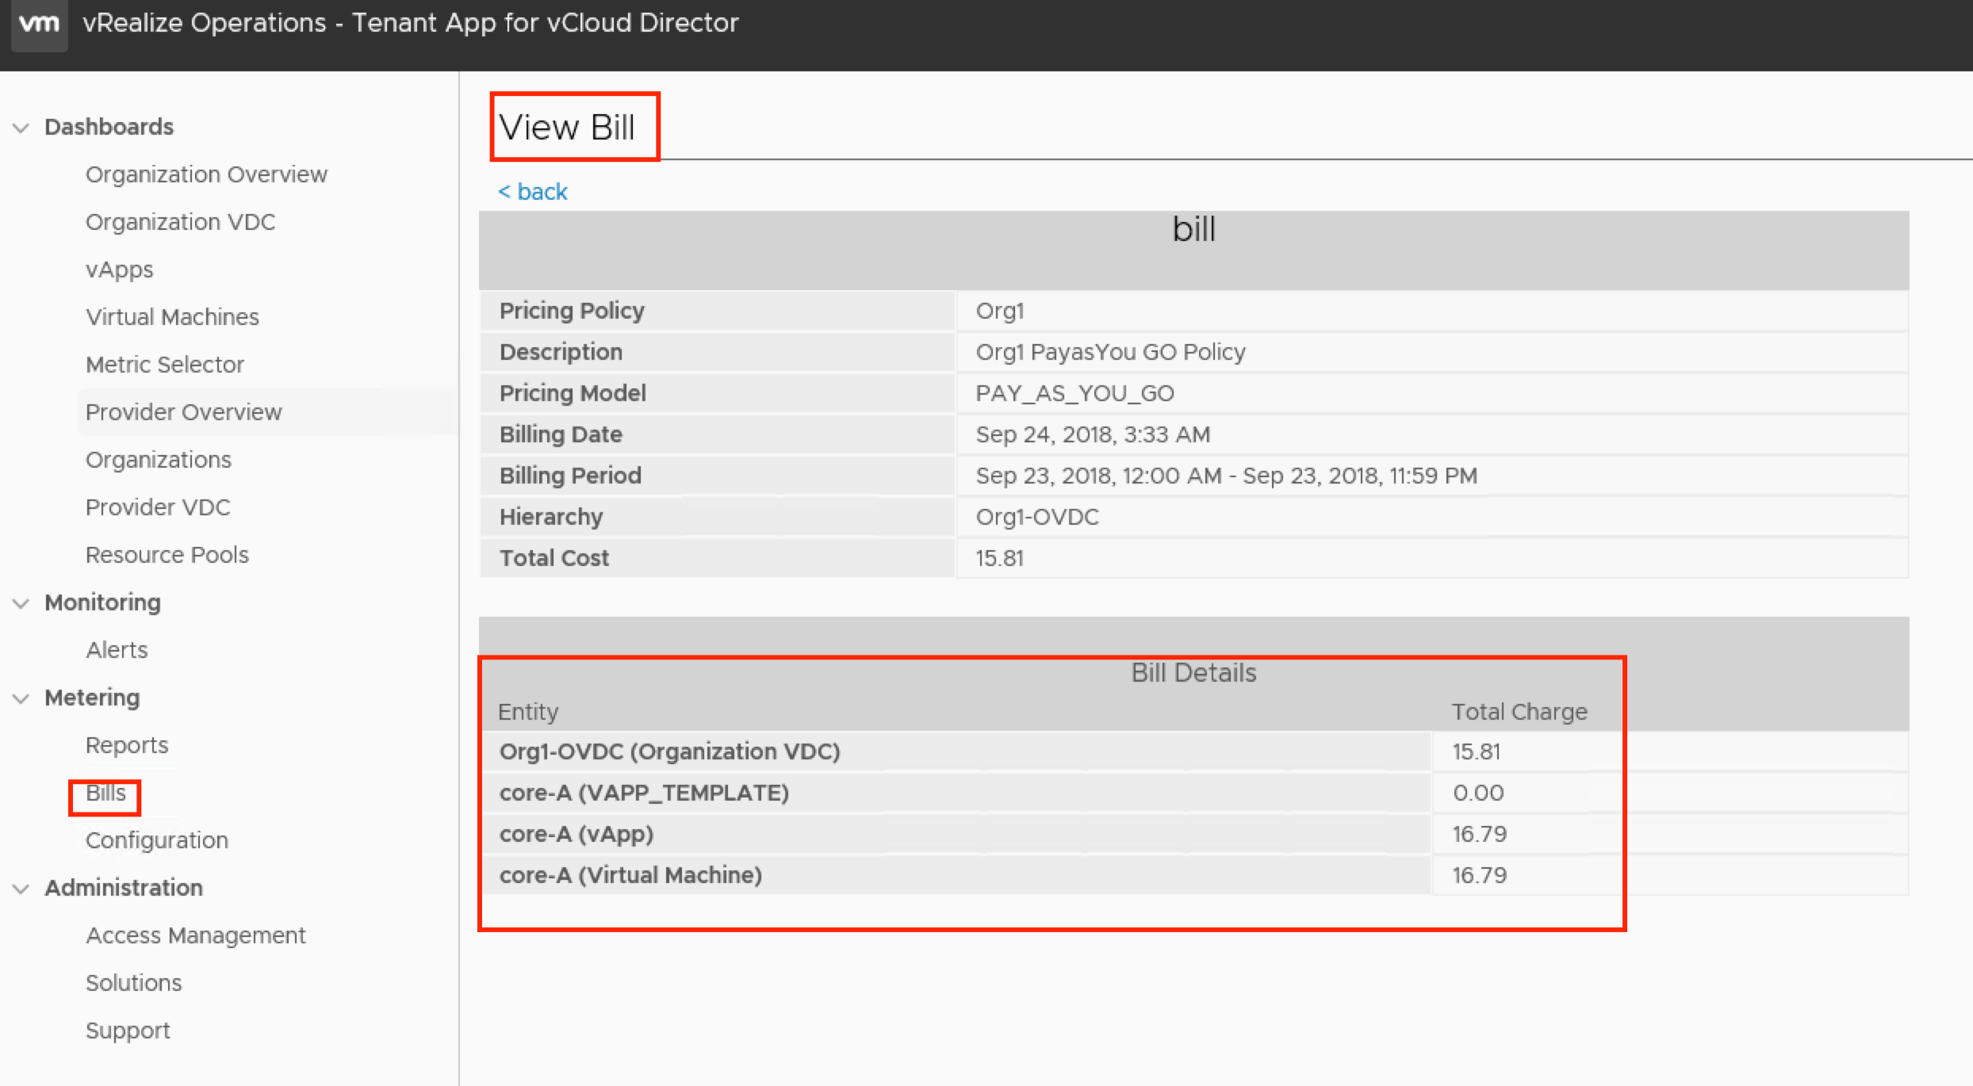Open Metering Configuration page
1973x1086 pixels.
(x=156, y=840)
